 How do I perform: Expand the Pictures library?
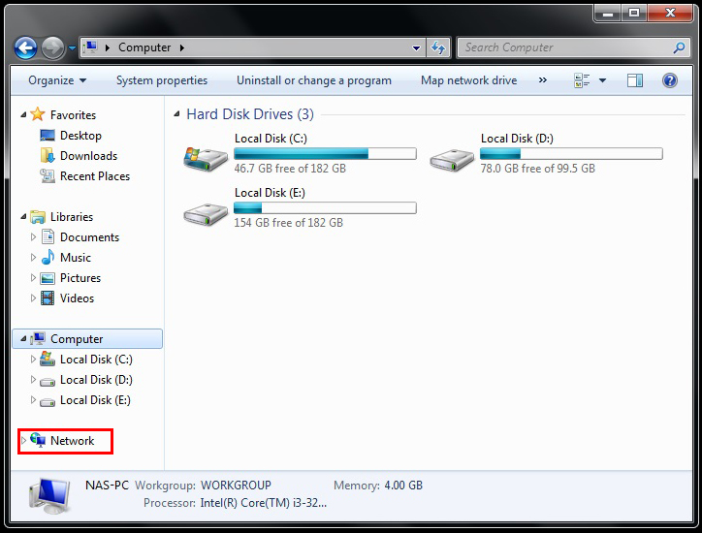pos(33,277)
